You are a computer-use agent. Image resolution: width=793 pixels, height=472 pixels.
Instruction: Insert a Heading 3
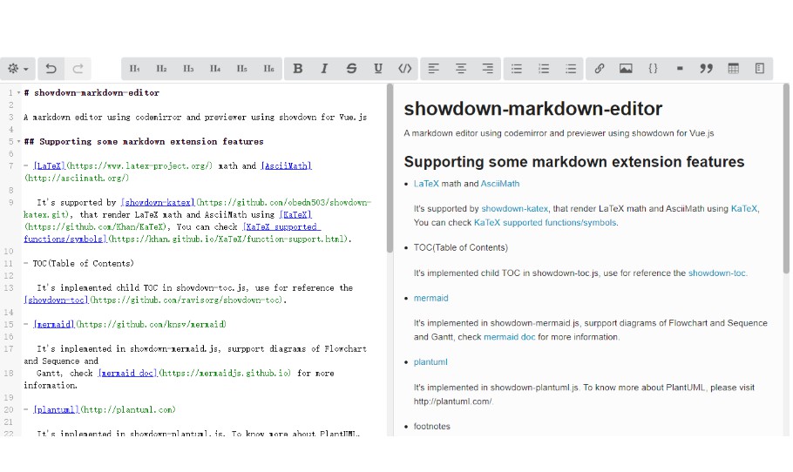coord(188,69)
